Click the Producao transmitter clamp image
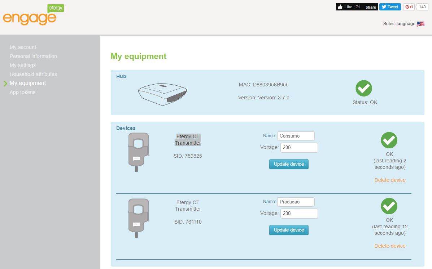The image size is (432, 269). [x=138, y=218]
